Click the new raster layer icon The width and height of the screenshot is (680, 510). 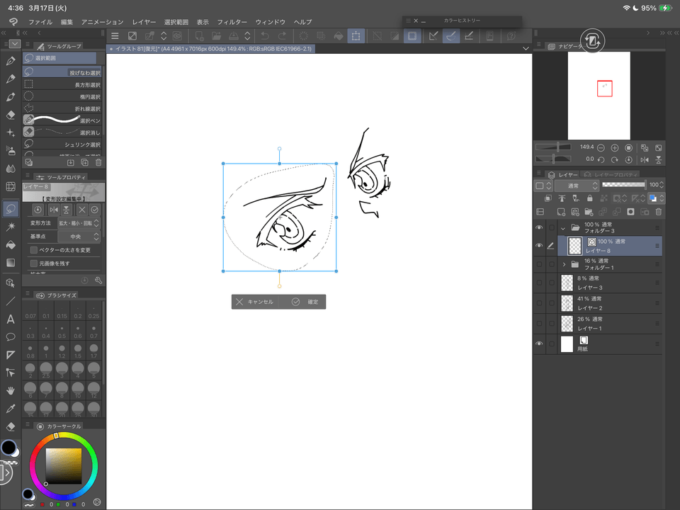(x=561, y=212)
